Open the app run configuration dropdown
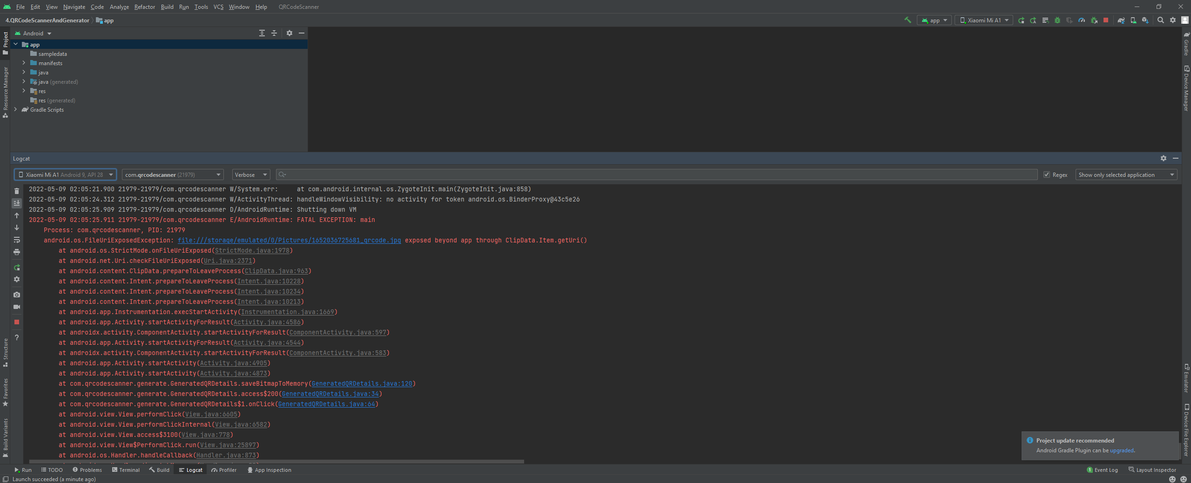1191x483 pixels. pos(934,20)
